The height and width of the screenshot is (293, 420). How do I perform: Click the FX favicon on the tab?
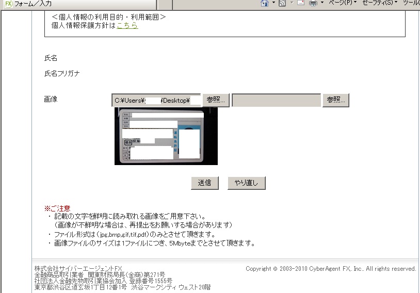(8, 3)
